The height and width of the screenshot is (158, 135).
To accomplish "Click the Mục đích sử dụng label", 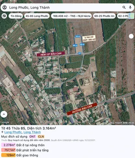I will 14,137.
